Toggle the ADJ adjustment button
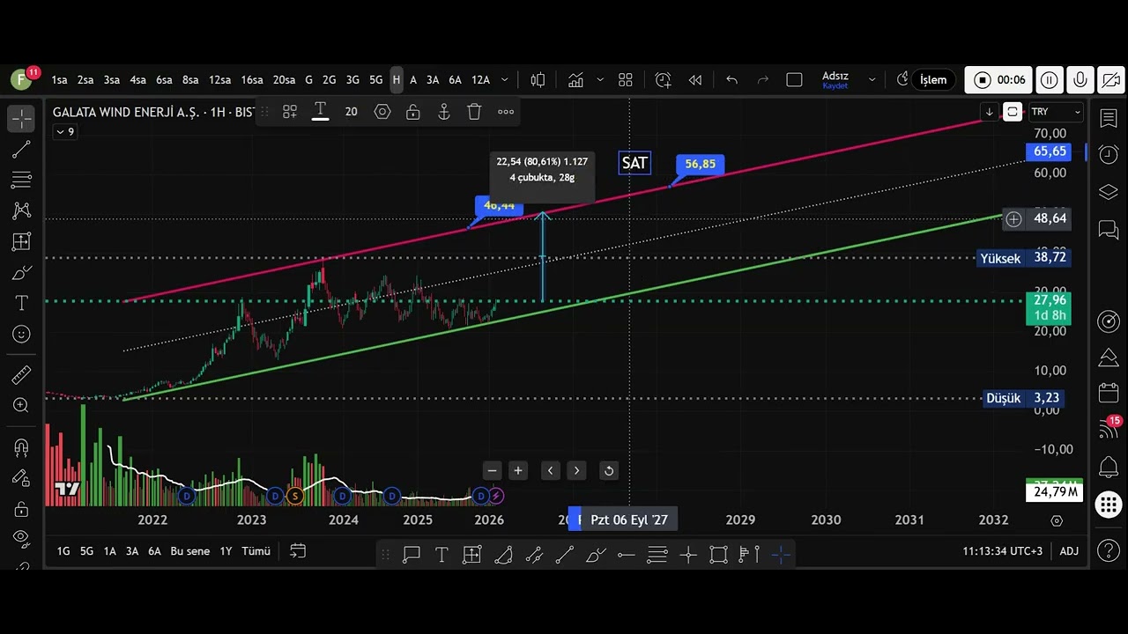The image size is (1128, 634). [x=1069, y=551]
